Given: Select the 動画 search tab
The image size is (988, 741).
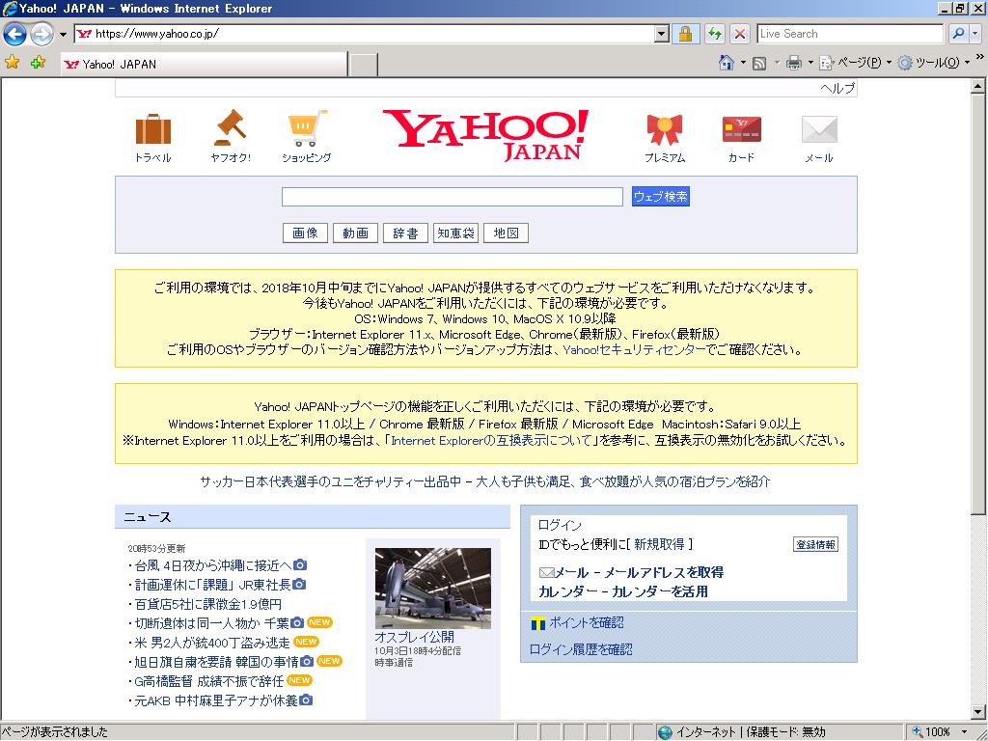Looking at the screenshot, I should [x=355, y=233].
